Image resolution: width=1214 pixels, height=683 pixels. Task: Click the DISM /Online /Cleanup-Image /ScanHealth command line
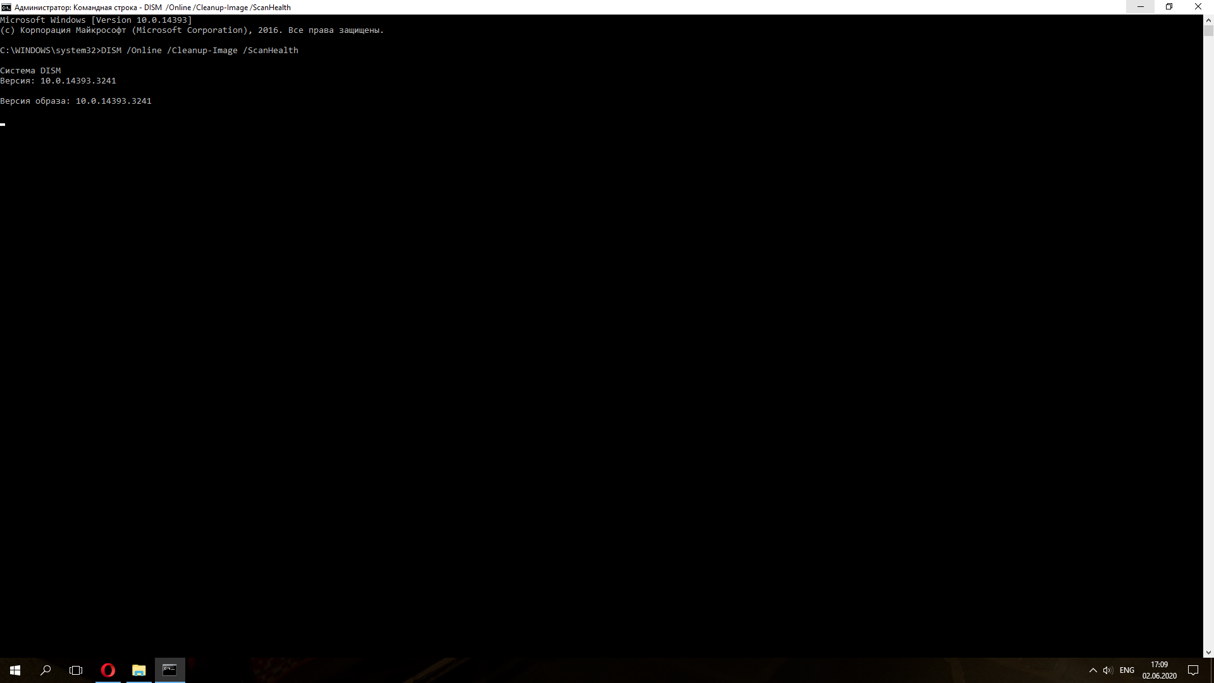149,51
